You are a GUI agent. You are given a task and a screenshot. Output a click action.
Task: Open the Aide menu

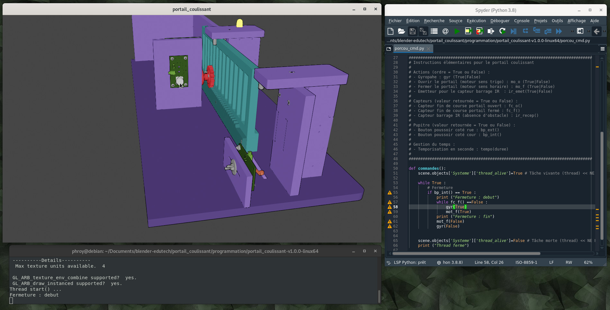point(595,21)
